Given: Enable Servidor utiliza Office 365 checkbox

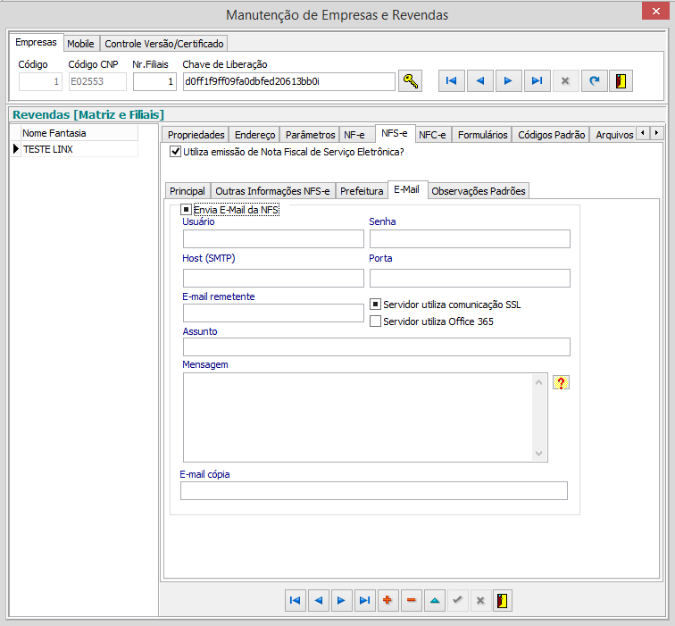Looking at the screenshot, I should point(376,321).
